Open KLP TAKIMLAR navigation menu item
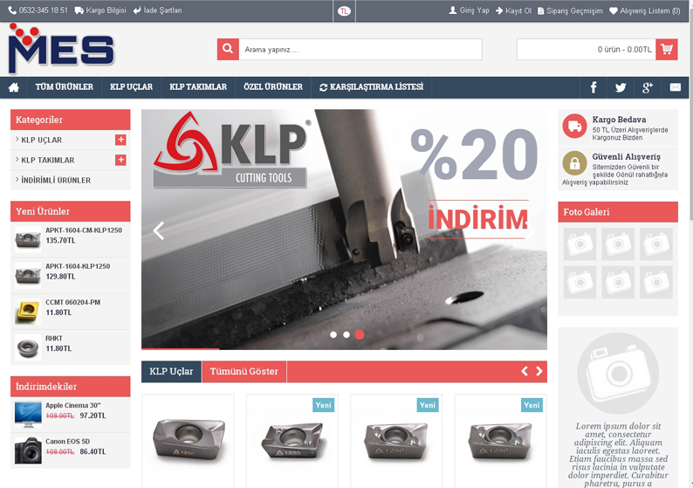Screen dimensions: 693x488 coord(198,87)
